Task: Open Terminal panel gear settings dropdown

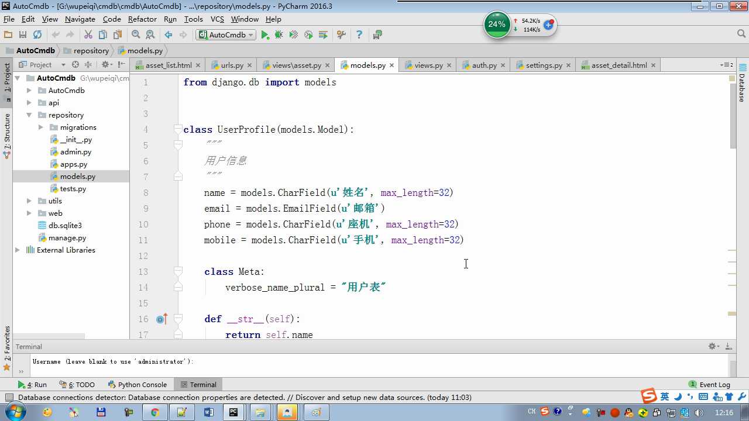Action: 713,347
